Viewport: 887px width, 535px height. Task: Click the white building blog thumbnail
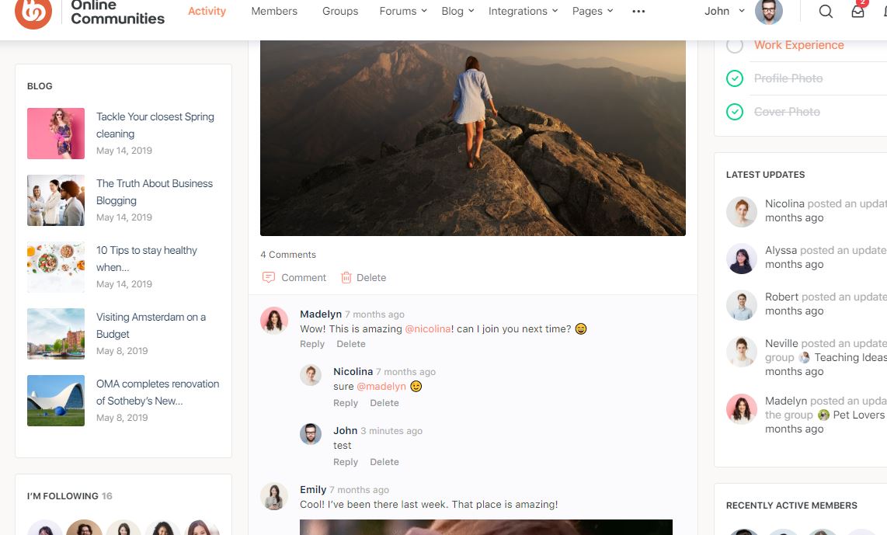[x=56, y=401]
